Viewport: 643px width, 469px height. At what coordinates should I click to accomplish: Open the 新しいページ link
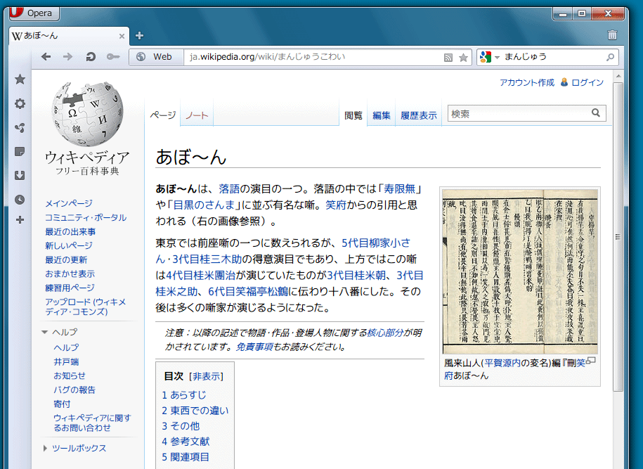[x=69, y=245]
